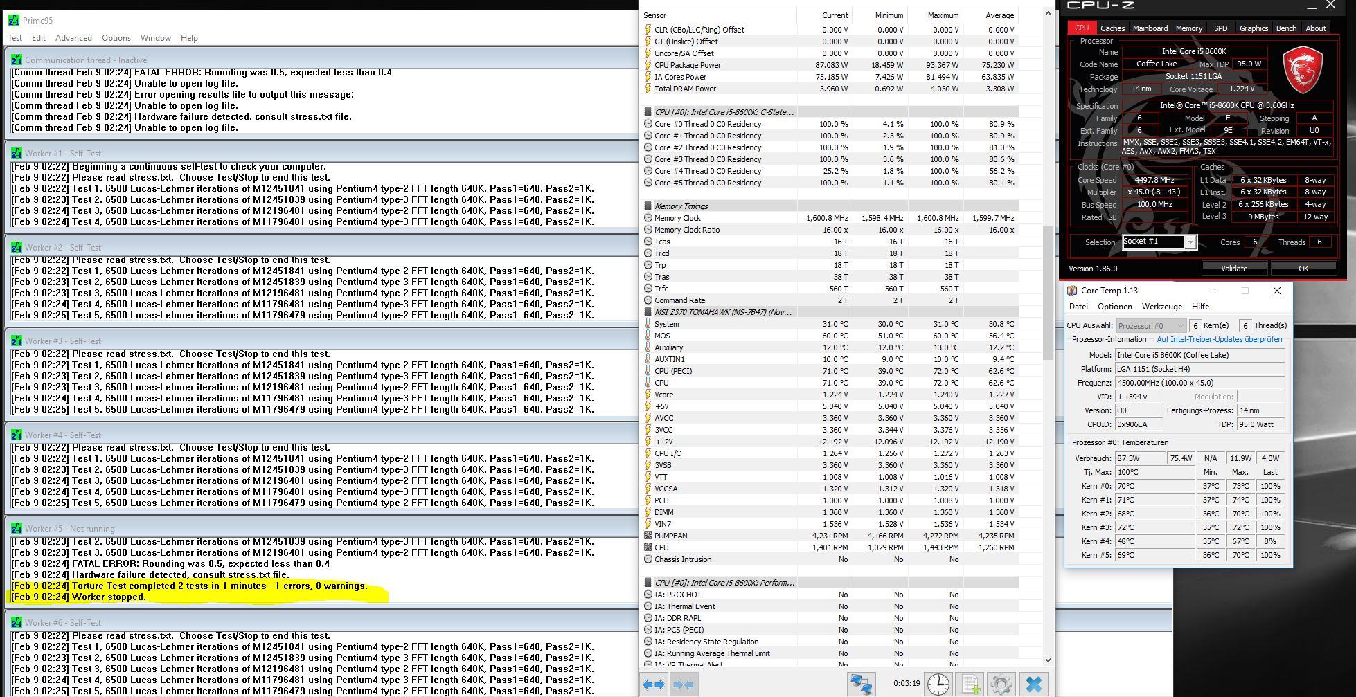Viewport: 1356px width, 697px height.
Task: Click the Communication thread window icon in Prime95
Action: pyautogui.click(x=17, y=60)
